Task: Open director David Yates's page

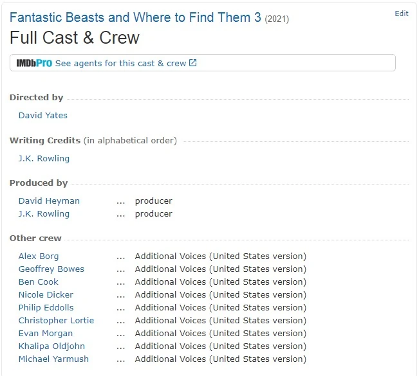Action: 42,116
